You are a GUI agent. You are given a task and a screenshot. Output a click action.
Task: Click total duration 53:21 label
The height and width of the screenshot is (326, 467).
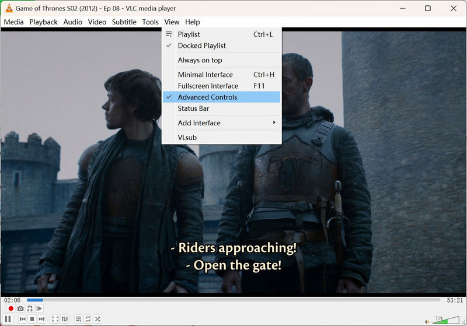pos(455,300)
